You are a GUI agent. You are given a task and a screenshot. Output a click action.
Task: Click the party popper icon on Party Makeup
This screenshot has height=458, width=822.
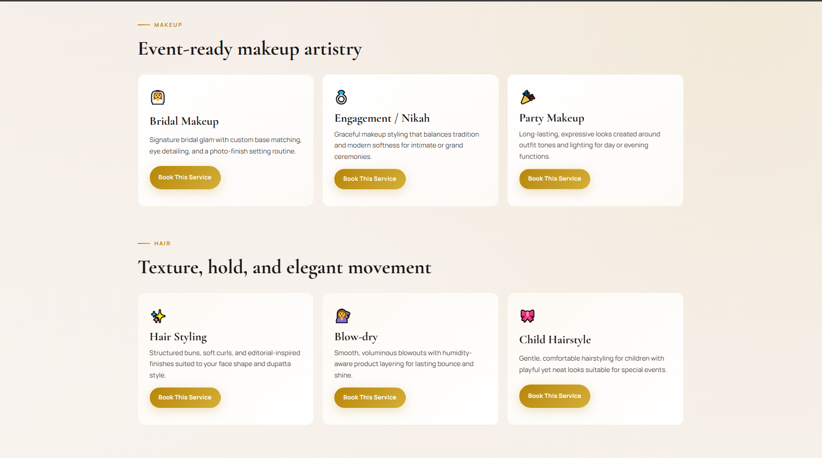527,97
